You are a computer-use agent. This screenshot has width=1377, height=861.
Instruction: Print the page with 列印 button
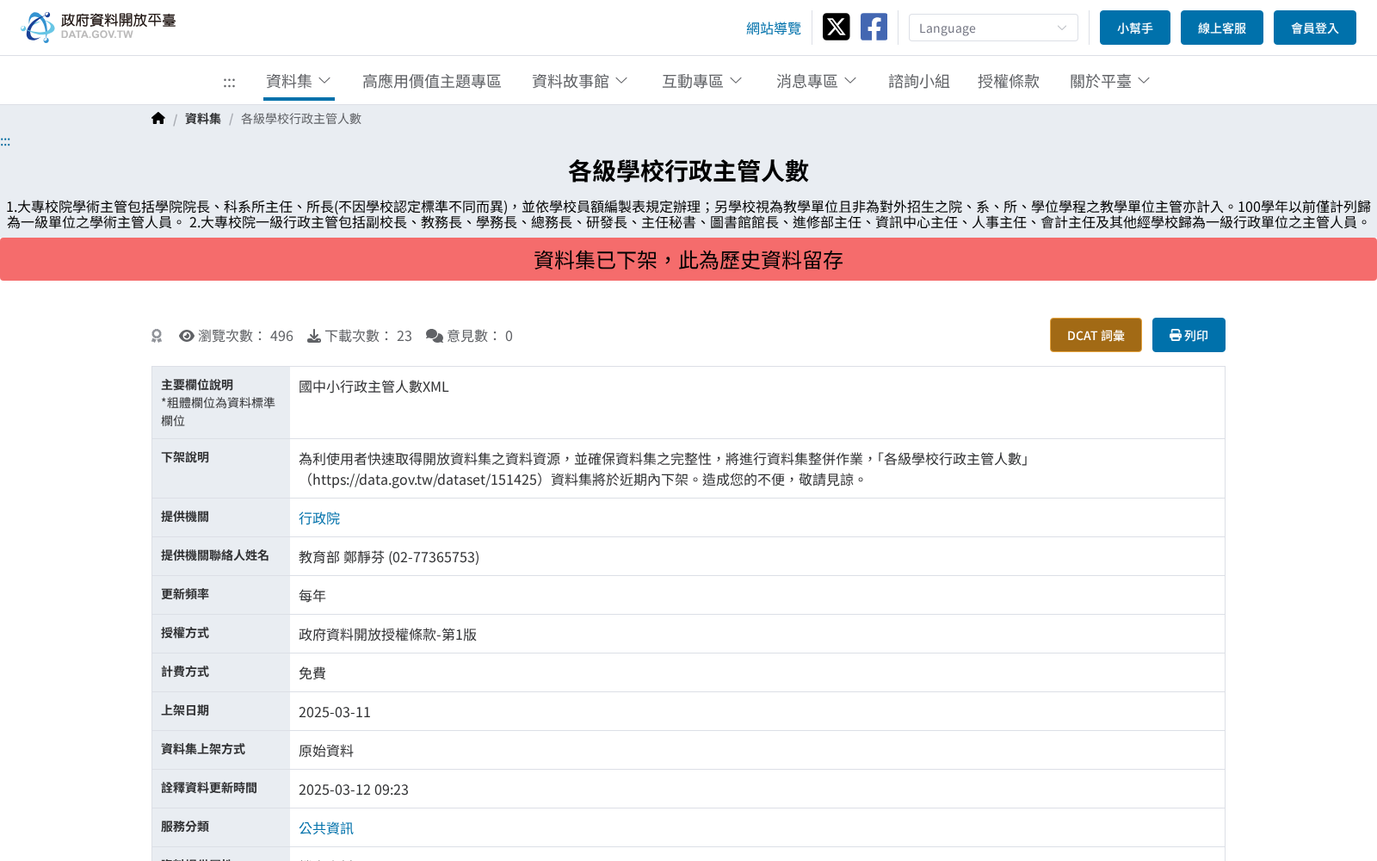pyautogui.click(x=1189, y=335)
